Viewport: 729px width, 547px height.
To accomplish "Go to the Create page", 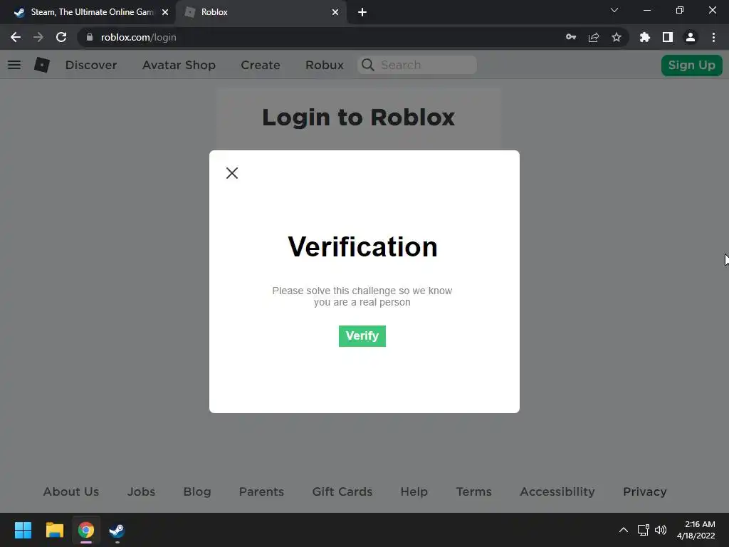I will pyautogui.click(x=261, y=65).
